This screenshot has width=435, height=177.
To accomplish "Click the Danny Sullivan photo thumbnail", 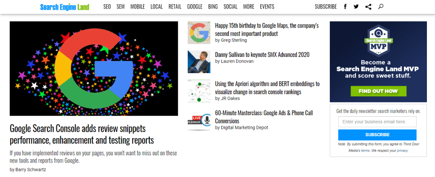I will 199,62.
